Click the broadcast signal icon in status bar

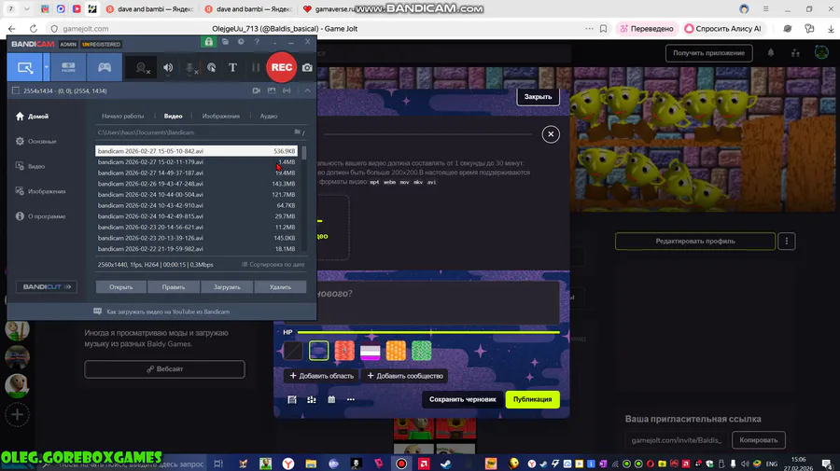[287, 91]
